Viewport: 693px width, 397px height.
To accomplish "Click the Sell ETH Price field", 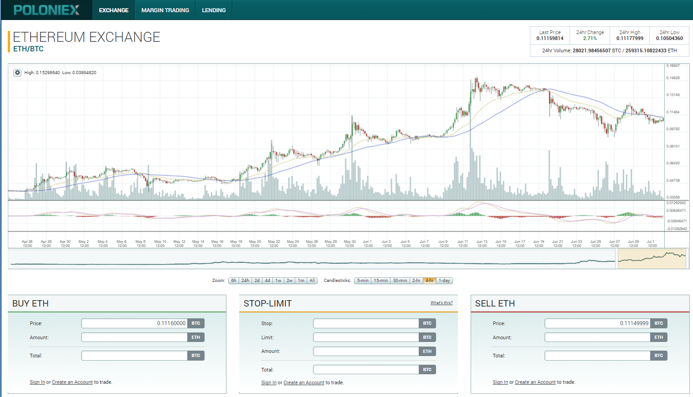I will pos(597,323).
